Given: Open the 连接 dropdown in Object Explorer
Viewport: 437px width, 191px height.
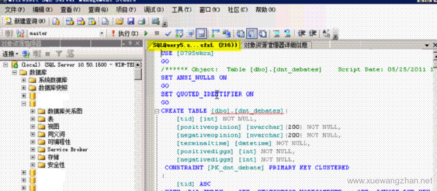Looking at the screenshot, I should click(10, 54).
